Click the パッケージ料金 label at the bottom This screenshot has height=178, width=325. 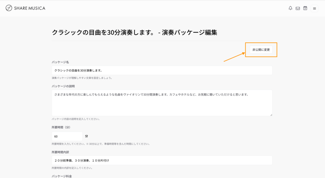tap(62, 176)
